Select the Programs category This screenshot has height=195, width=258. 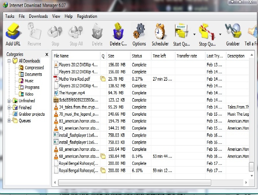(32, 87)
